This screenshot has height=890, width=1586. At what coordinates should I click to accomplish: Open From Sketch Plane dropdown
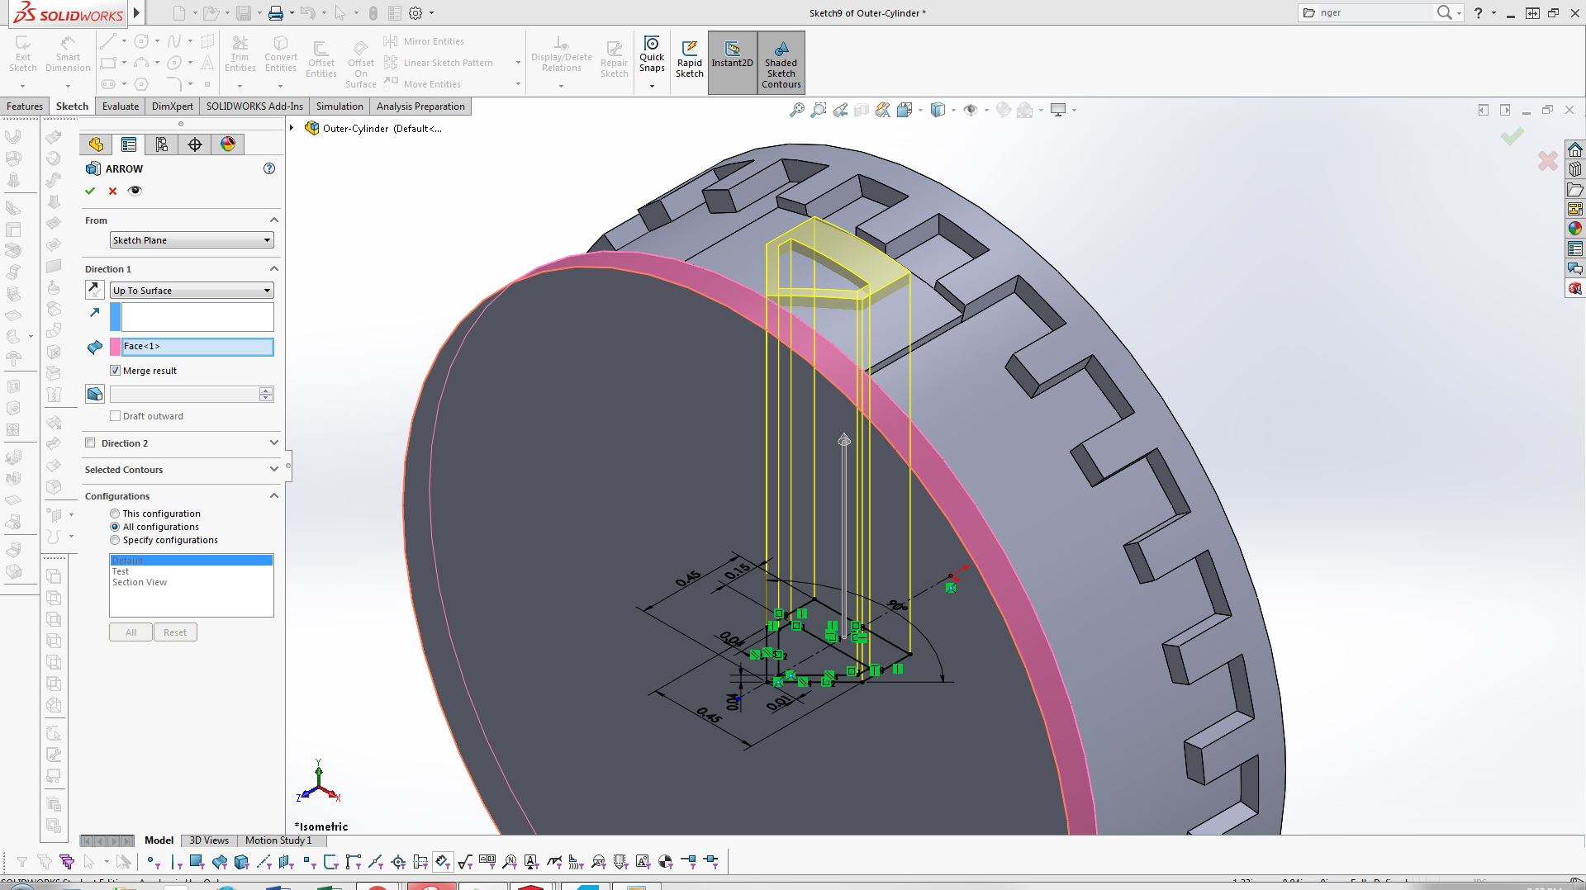(192, 240)
